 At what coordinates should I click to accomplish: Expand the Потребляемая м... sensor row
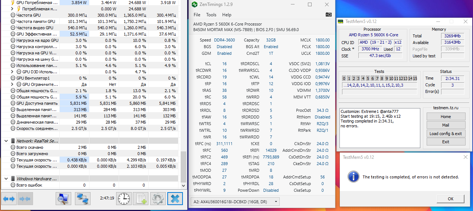12,9
